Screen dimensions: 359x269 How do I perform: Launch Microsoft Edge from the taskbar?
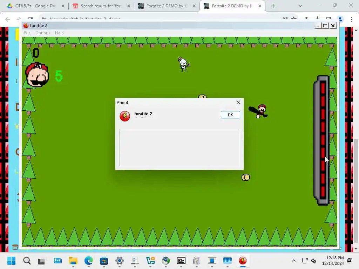pos(88,261)
